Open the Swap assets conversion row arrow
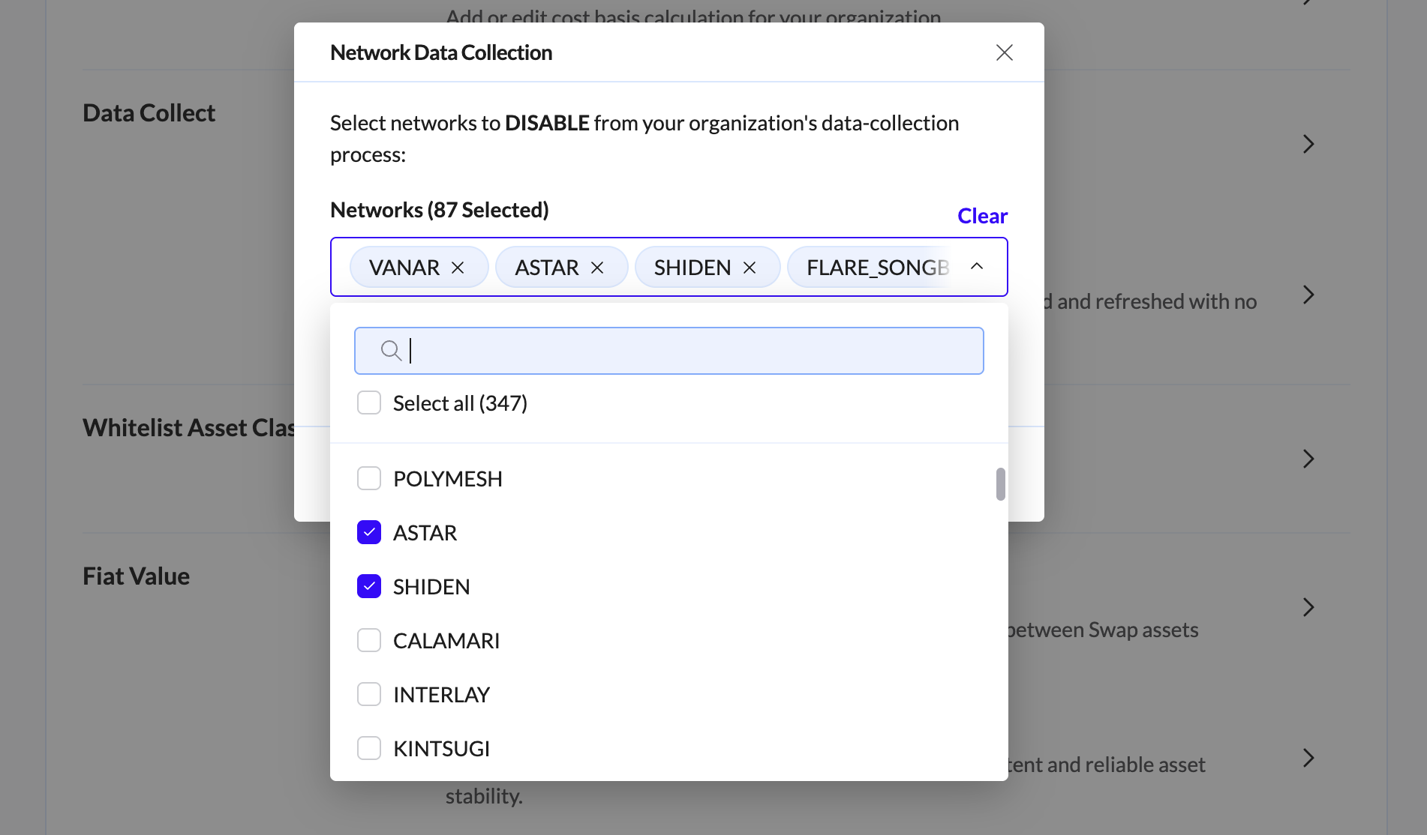The height and width of the screenshot is (835, 1427). (1308, 607)
